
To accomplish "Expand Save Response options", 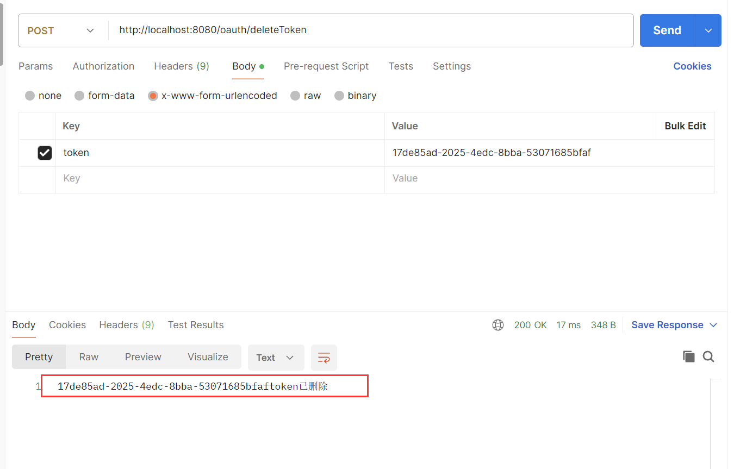I will tap(713, 325).
